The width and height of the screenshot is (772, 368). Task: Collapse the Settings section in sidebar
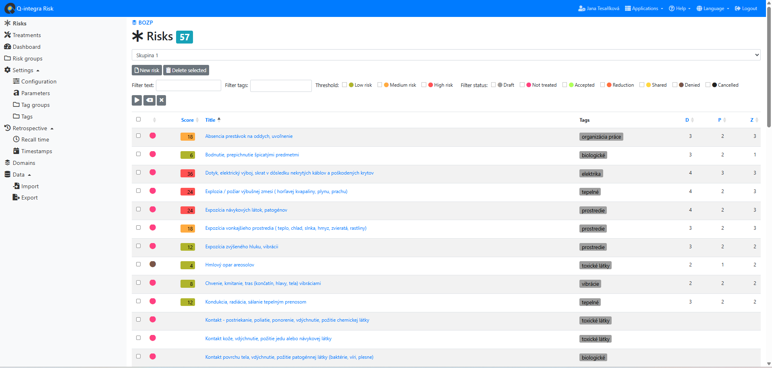pyautogui.click(x=23, y=70)
